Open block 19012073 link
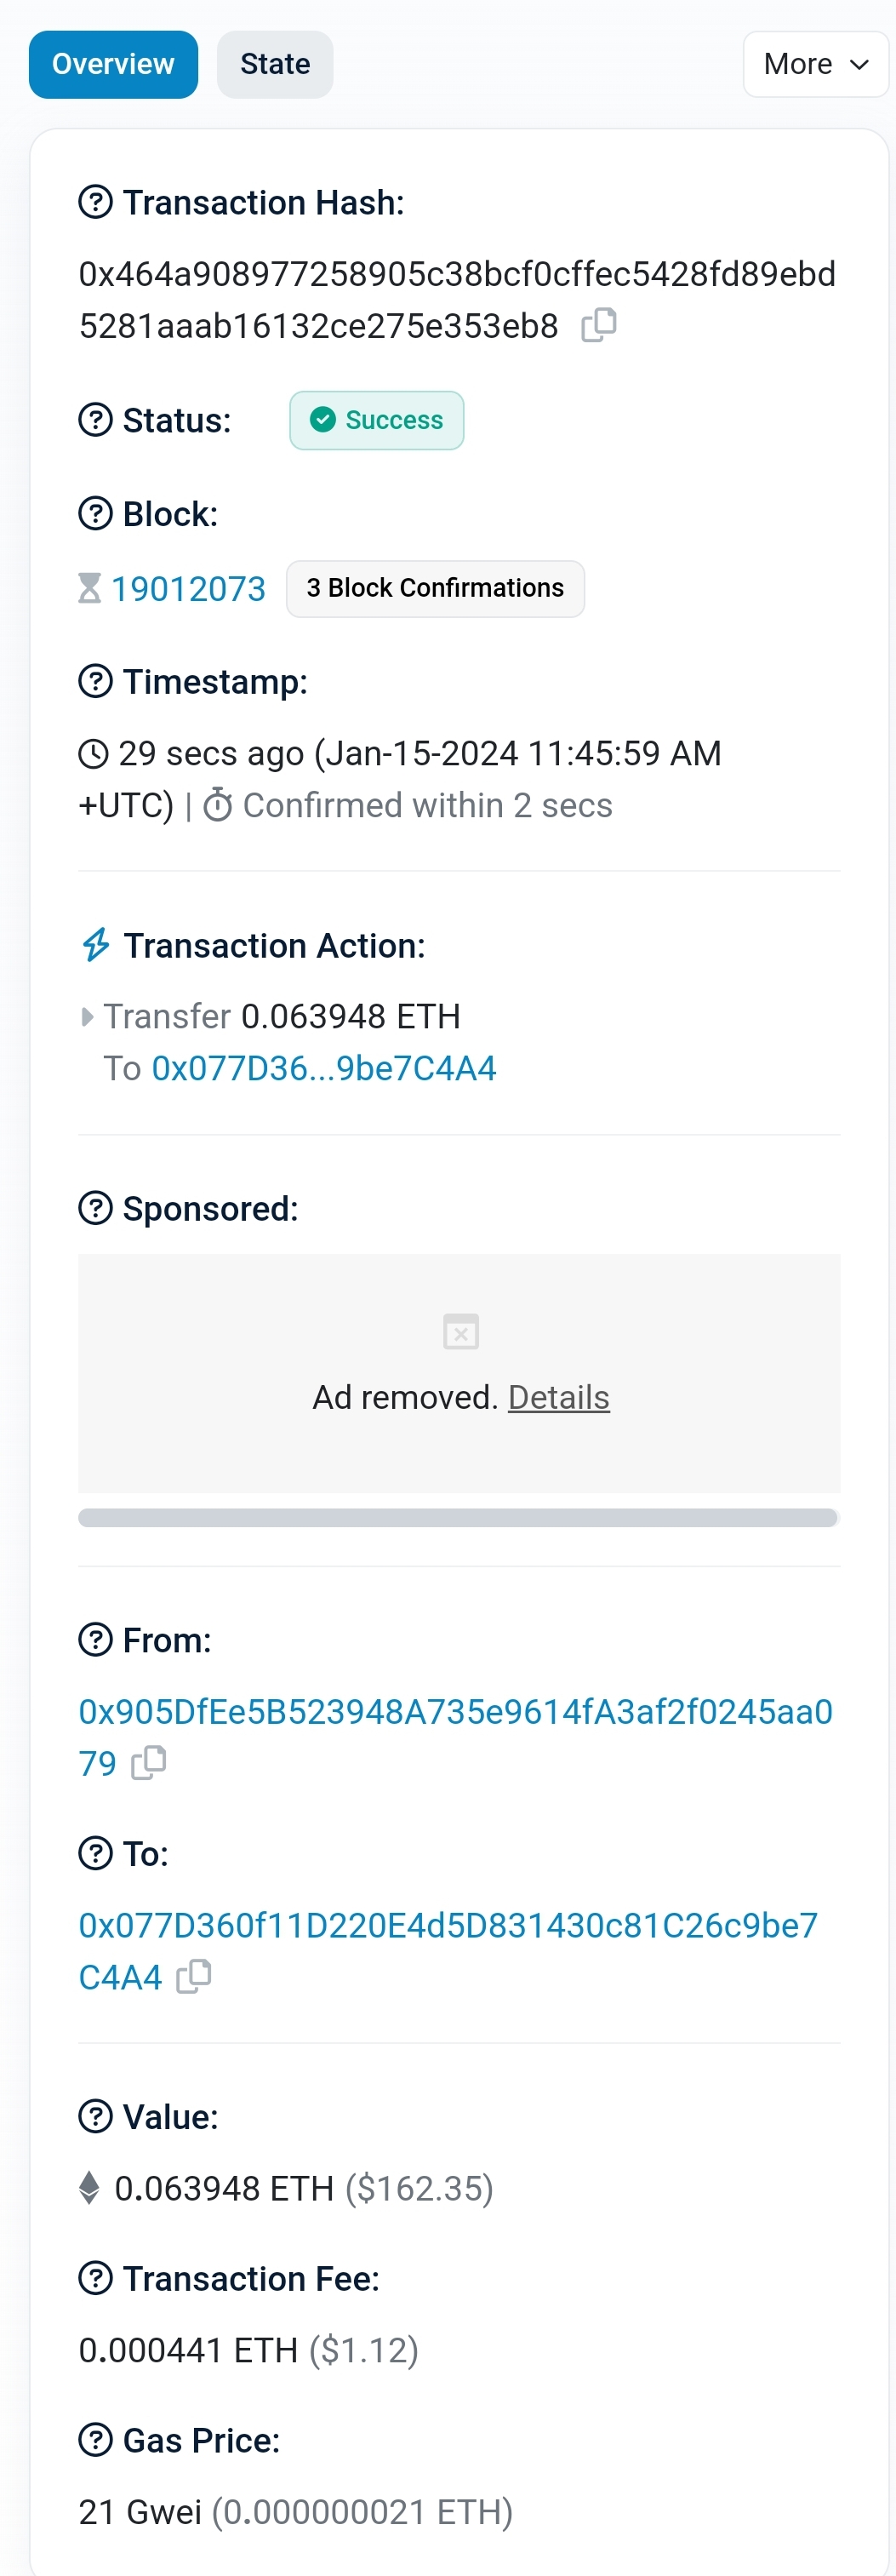The height and width of the screenshot is (2576, 896). pyautogui.click(x=188, y=589)
